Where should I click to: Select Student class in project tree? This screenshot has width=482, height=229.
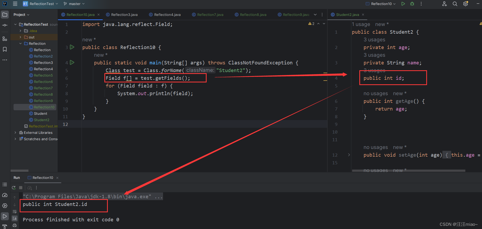40,113
